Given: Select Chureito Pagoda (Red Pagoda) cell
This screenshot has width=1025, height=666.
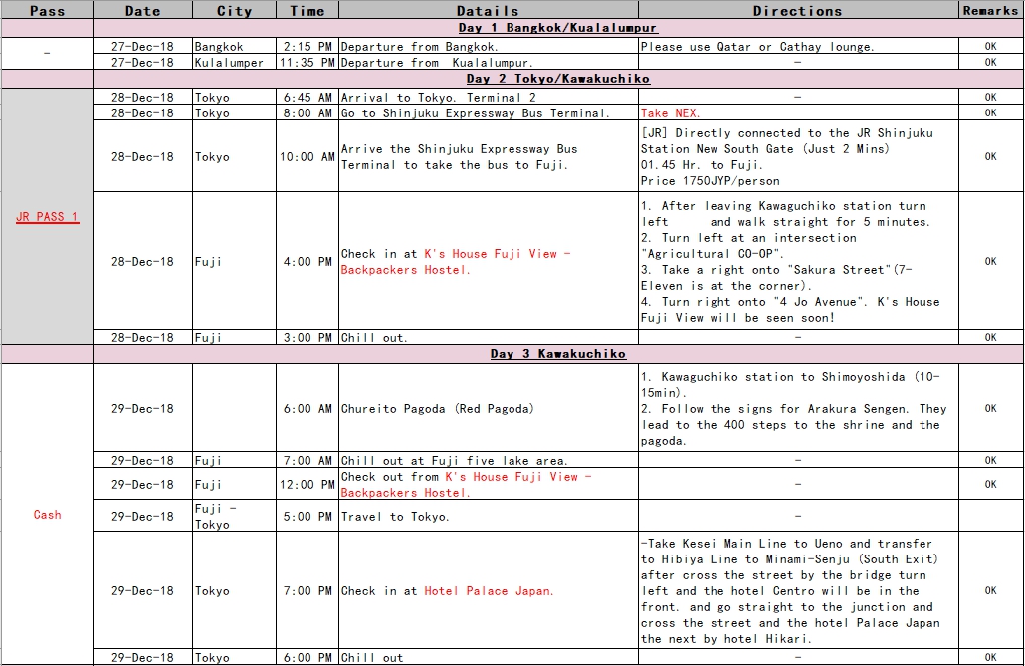Looking at the screenshot, I should 489,408.
